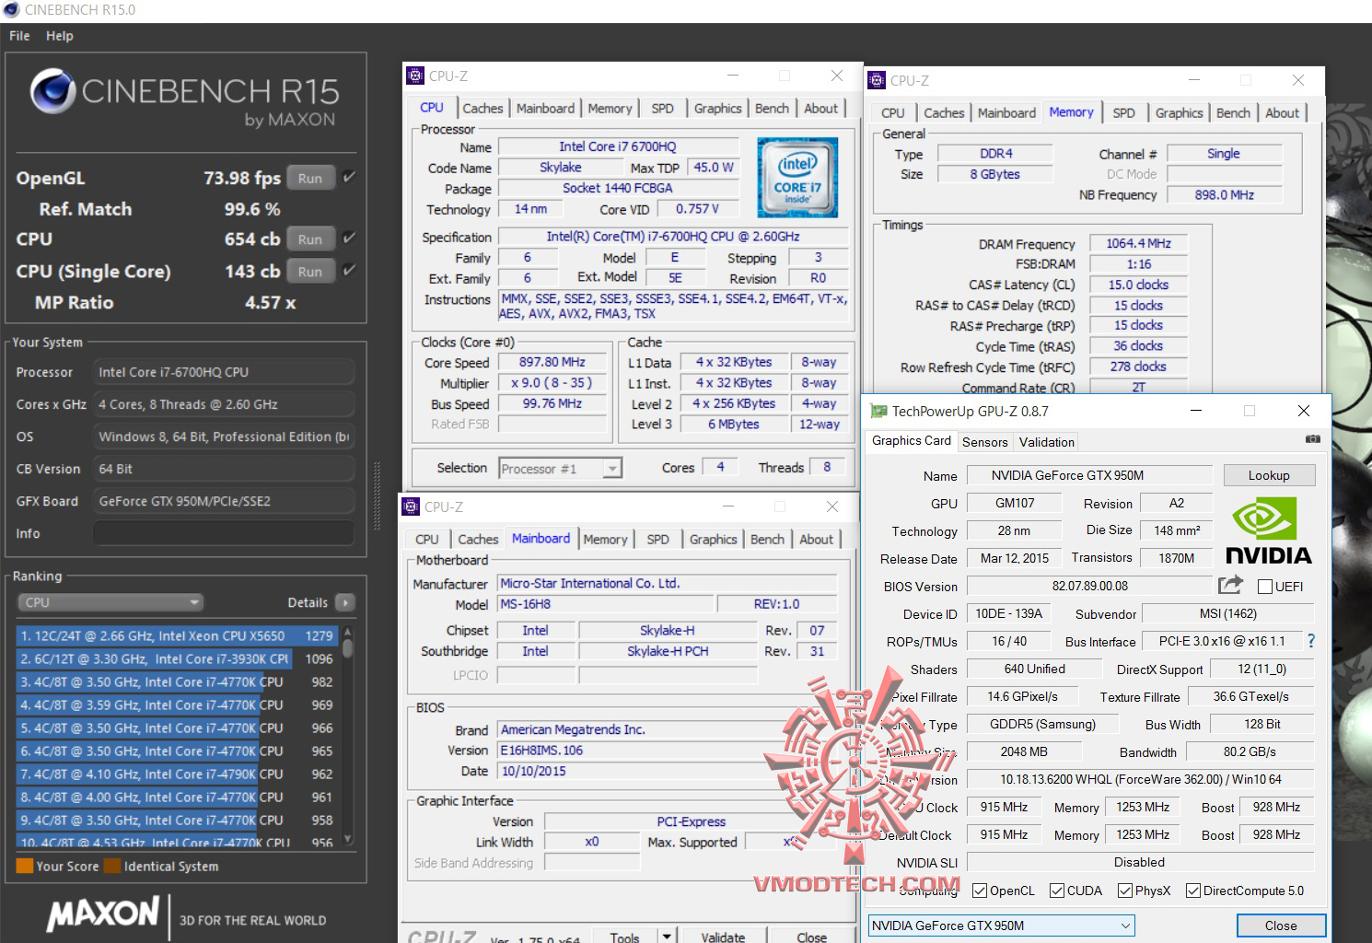Click the question mark beside Bus Interface
The height and width of the screenshot is (943, 1372).
pyautogui.click(x=1311, y=641)
